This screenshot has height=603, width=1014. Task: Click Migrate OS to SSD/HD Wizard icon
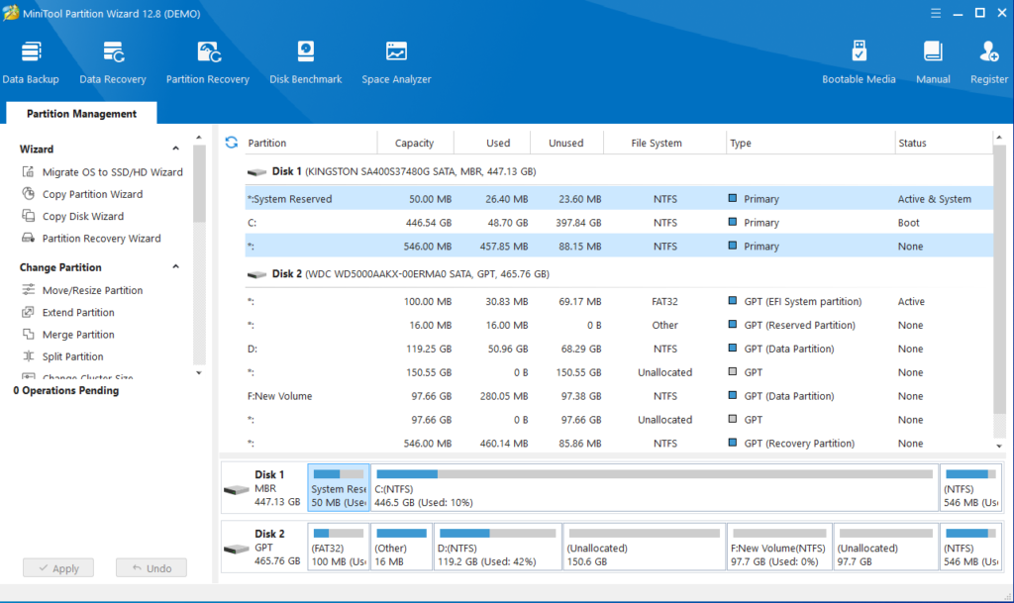(x=28, y=172)
